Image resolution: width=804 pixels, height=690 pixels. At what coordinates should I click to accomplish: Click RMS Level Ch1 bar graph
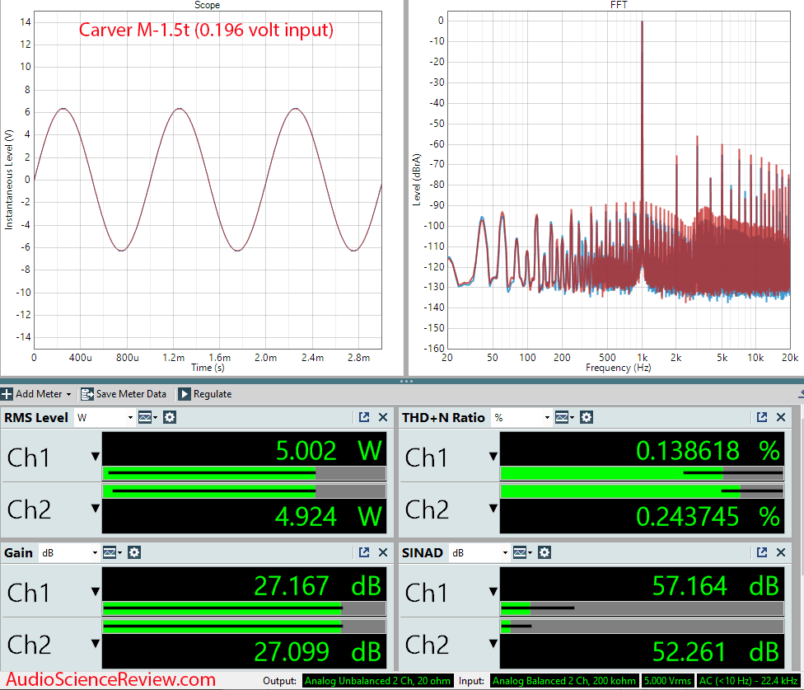click(244, 473)
